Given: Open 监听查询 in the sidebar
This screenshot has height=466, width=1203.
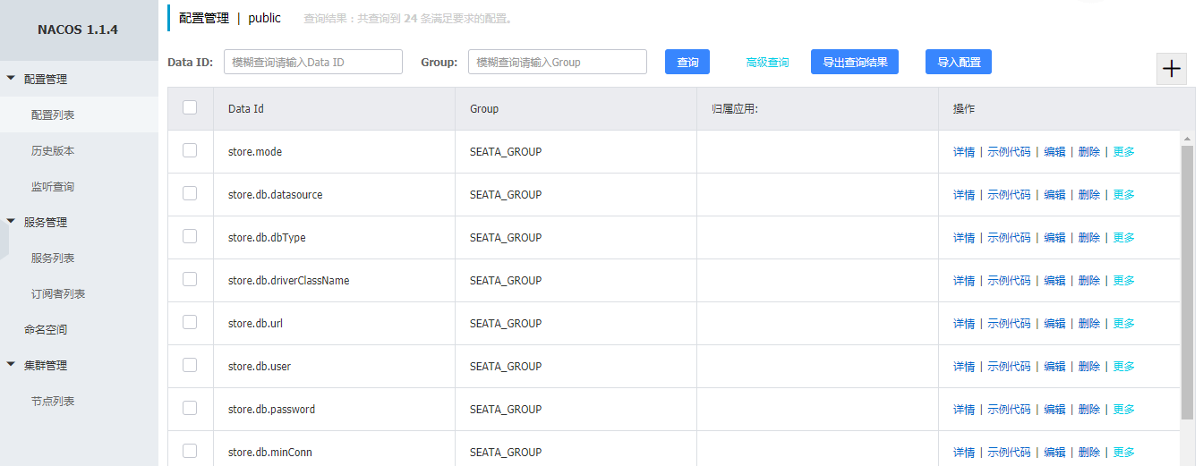Looking at the screenshot, I should click(53, 187).
